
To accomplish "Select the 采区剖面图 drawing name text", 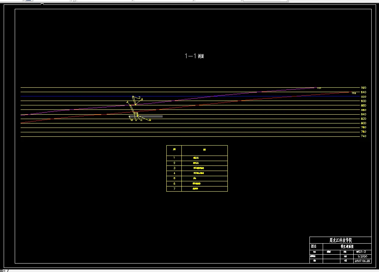I will point(347,247).
